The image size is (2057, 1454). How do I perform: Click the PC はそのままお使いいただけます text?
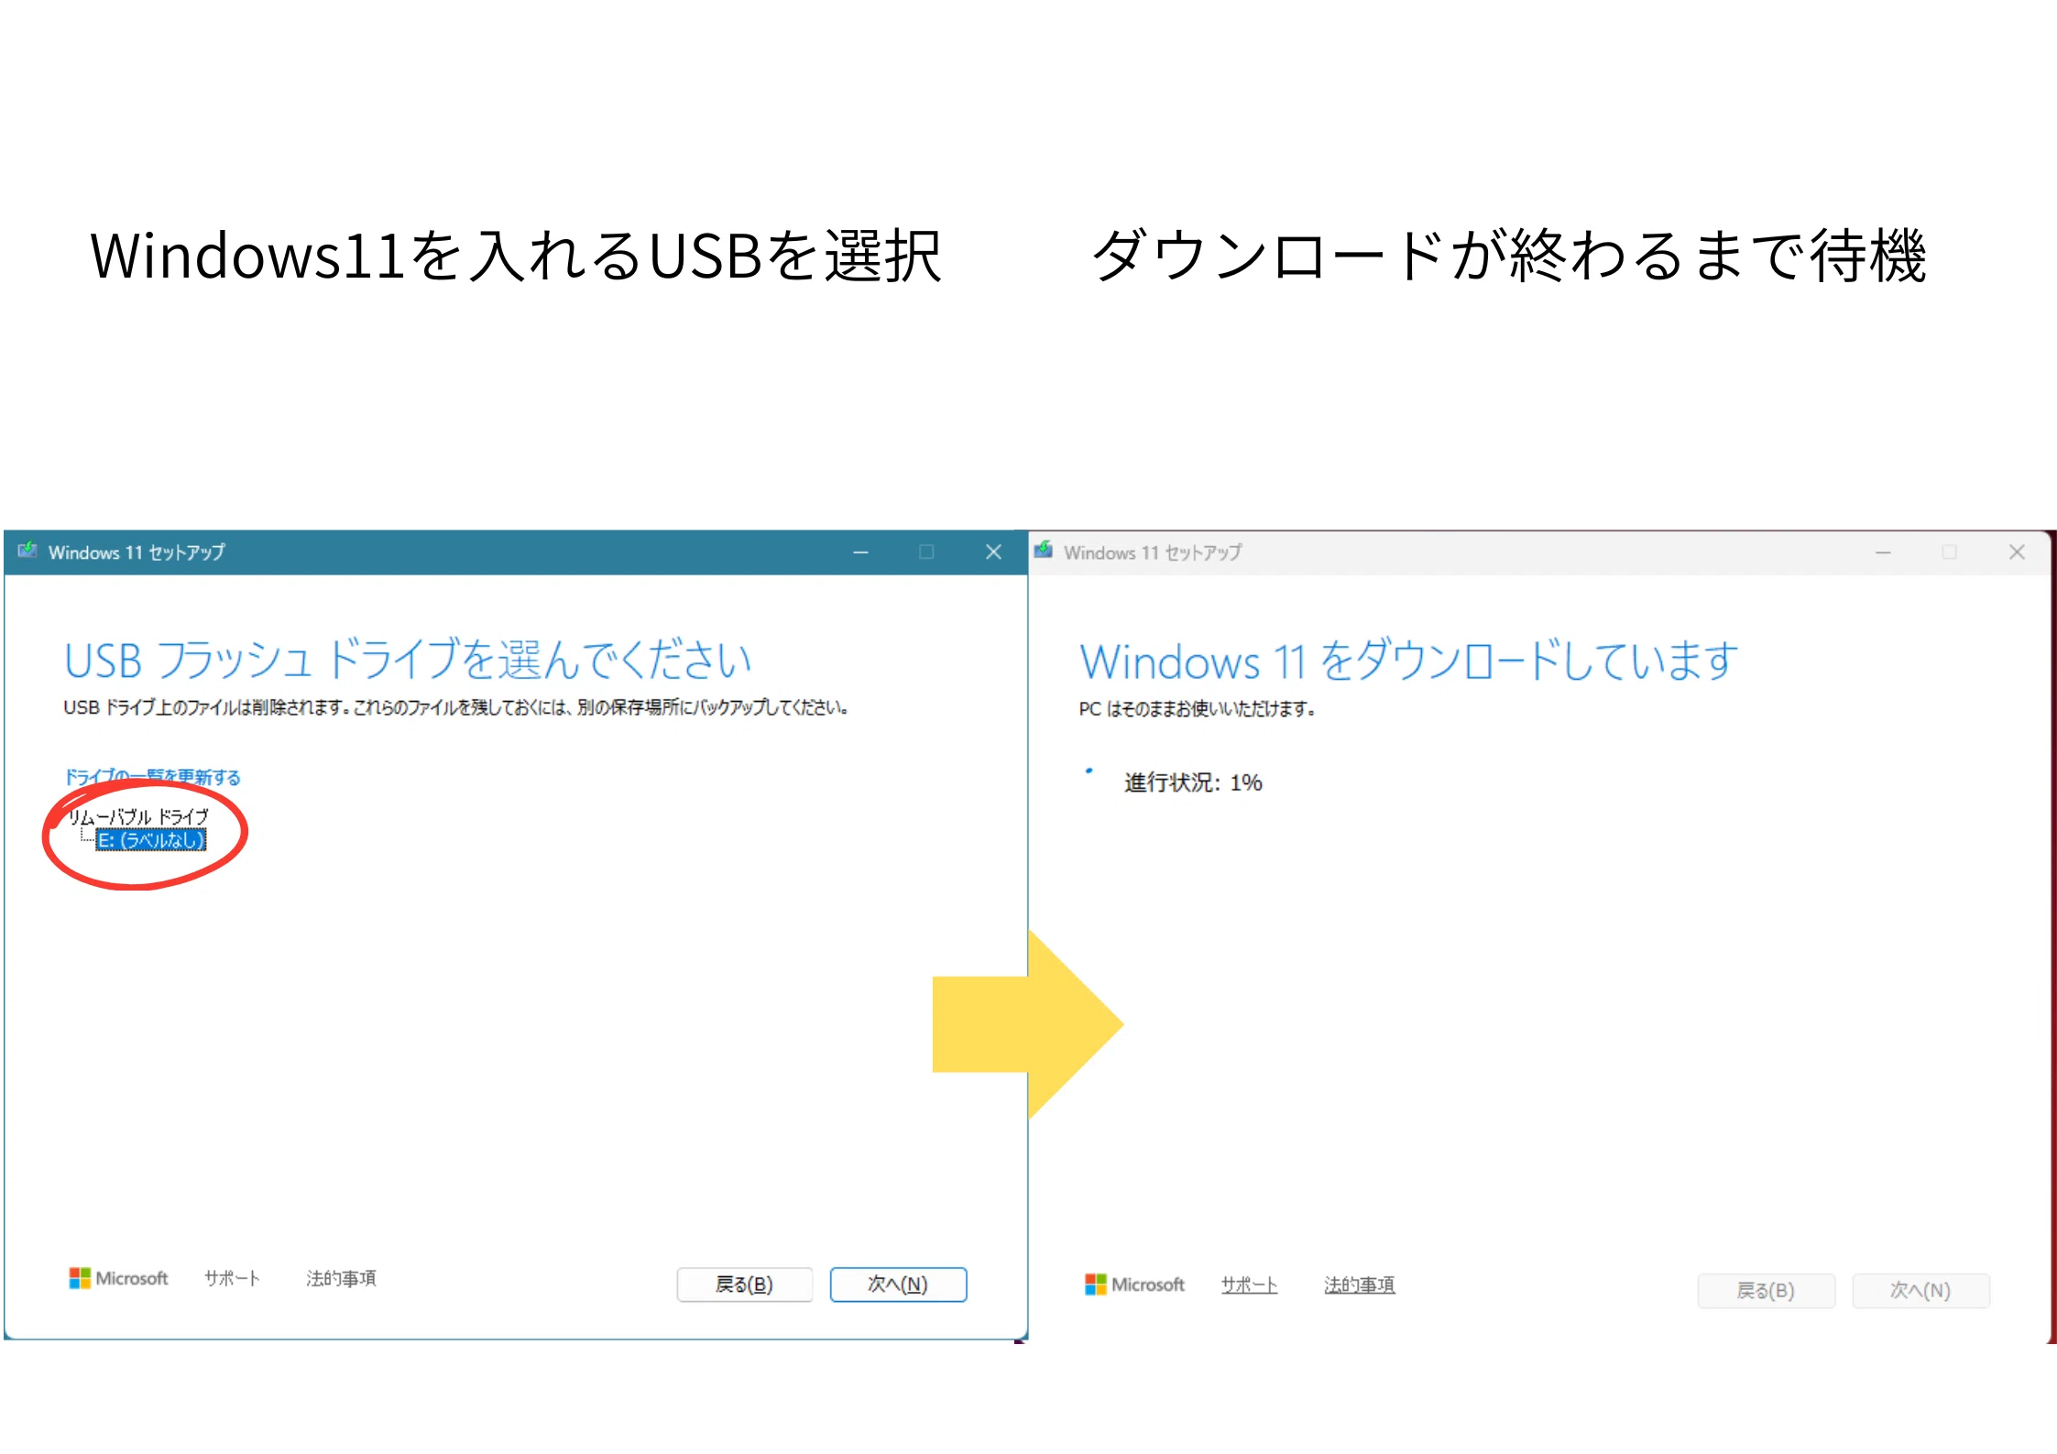1198,709
